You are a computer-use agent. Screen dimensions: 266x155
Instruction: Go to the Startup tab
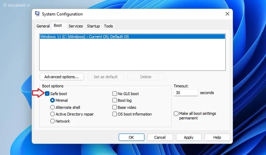[x=93, y=26]
